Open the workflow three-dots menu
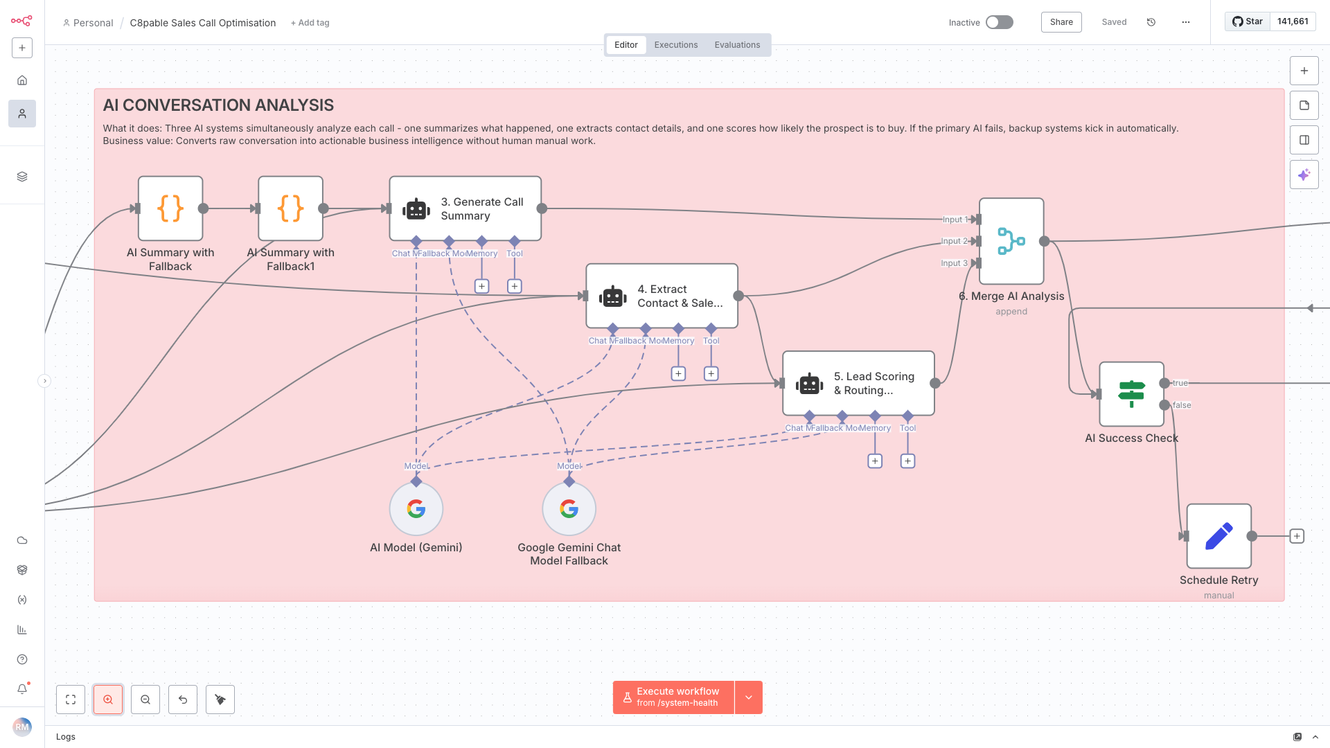The width and height of the screenshot is (1330, 748). (1186, 22)
